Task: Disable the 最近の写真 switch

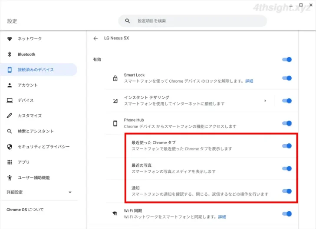Action: (287, 168)
